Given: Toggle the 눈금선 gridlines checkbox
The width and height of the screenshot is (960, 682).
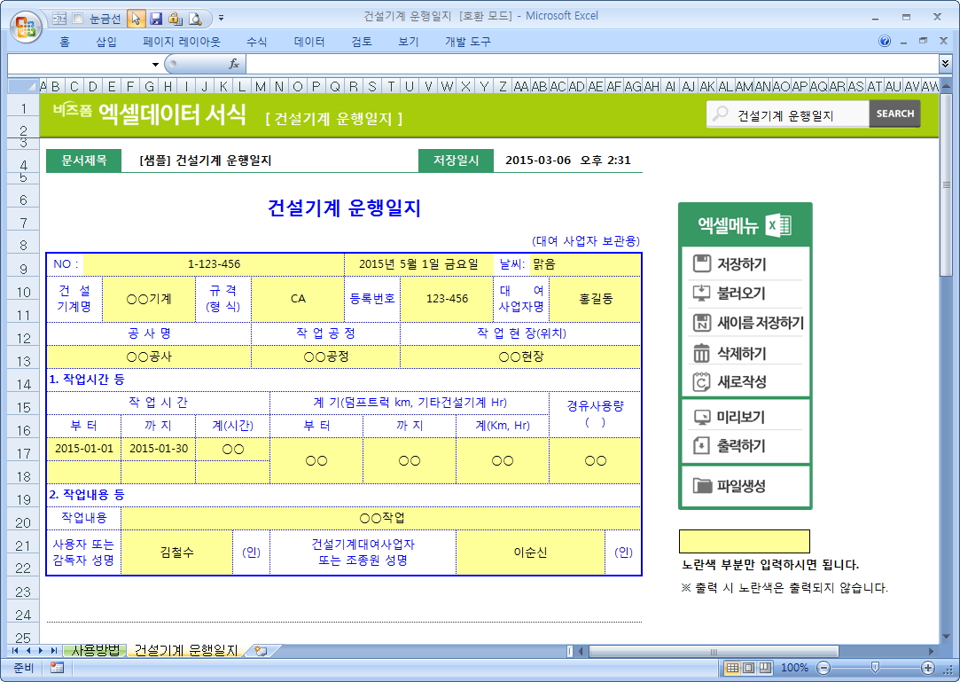Looking at the screenshot, I should [x=78, y=18].
